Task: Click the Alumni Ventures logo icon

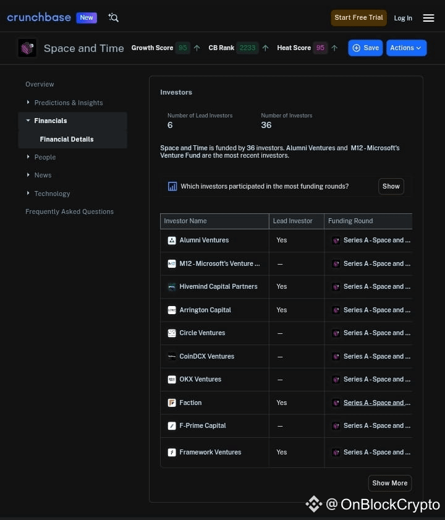Action: point(172,241)
